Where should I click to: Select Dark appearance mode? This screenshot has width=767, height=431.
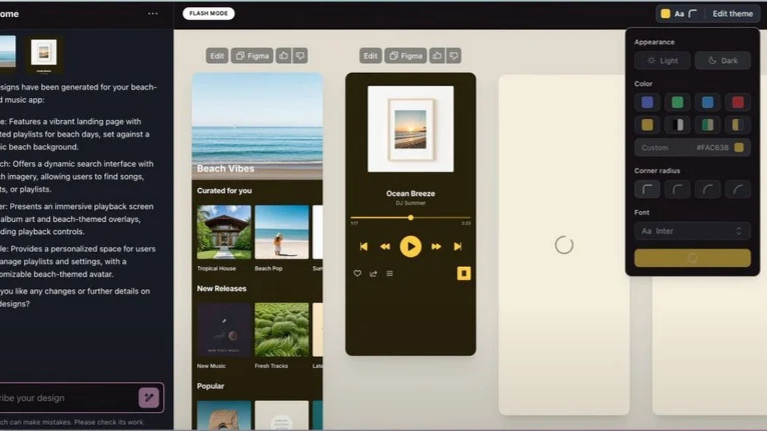[722, 61]
